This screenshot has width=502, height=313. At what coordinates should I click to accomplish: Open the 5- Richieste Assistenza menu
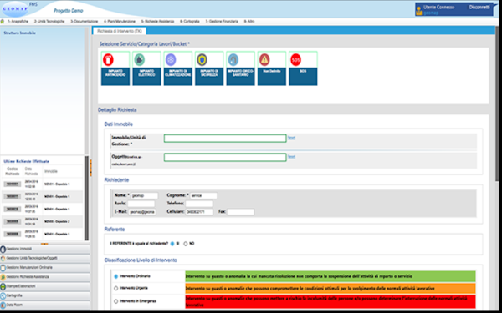pyautogui.click(x=157, y=22)
